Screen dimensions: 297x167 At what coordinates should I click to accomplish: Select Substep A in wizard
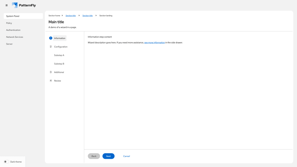[x=59, y=55]
